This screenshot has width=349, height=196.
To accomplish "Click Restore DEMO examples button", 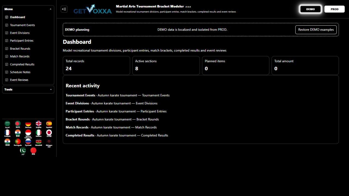I will click(x=316, y=30).
